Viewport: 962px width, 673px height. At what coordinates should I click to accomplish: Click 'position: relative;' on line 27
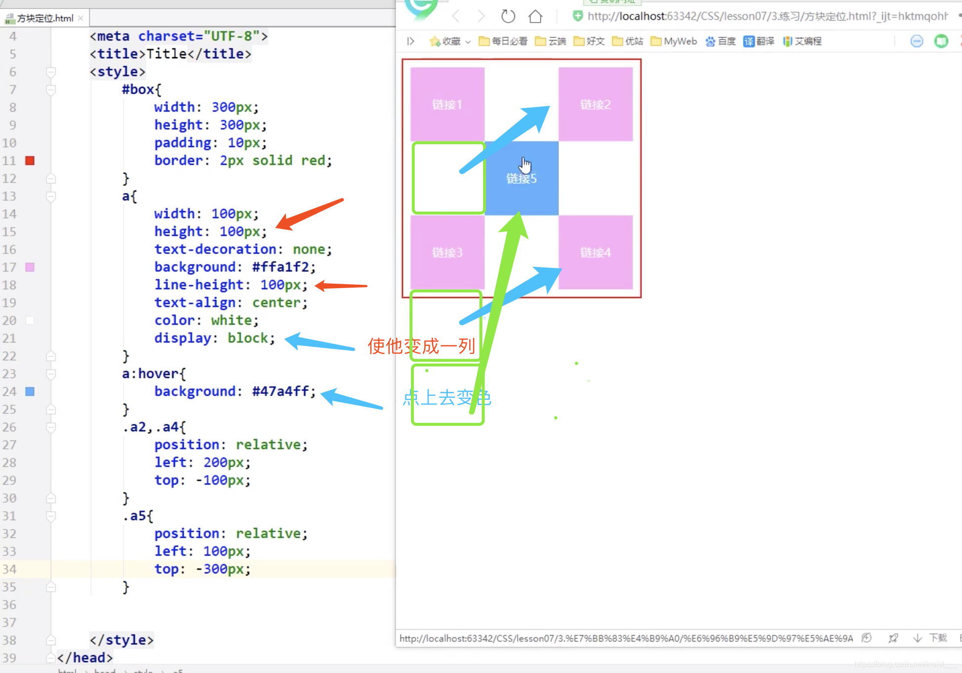231,445
